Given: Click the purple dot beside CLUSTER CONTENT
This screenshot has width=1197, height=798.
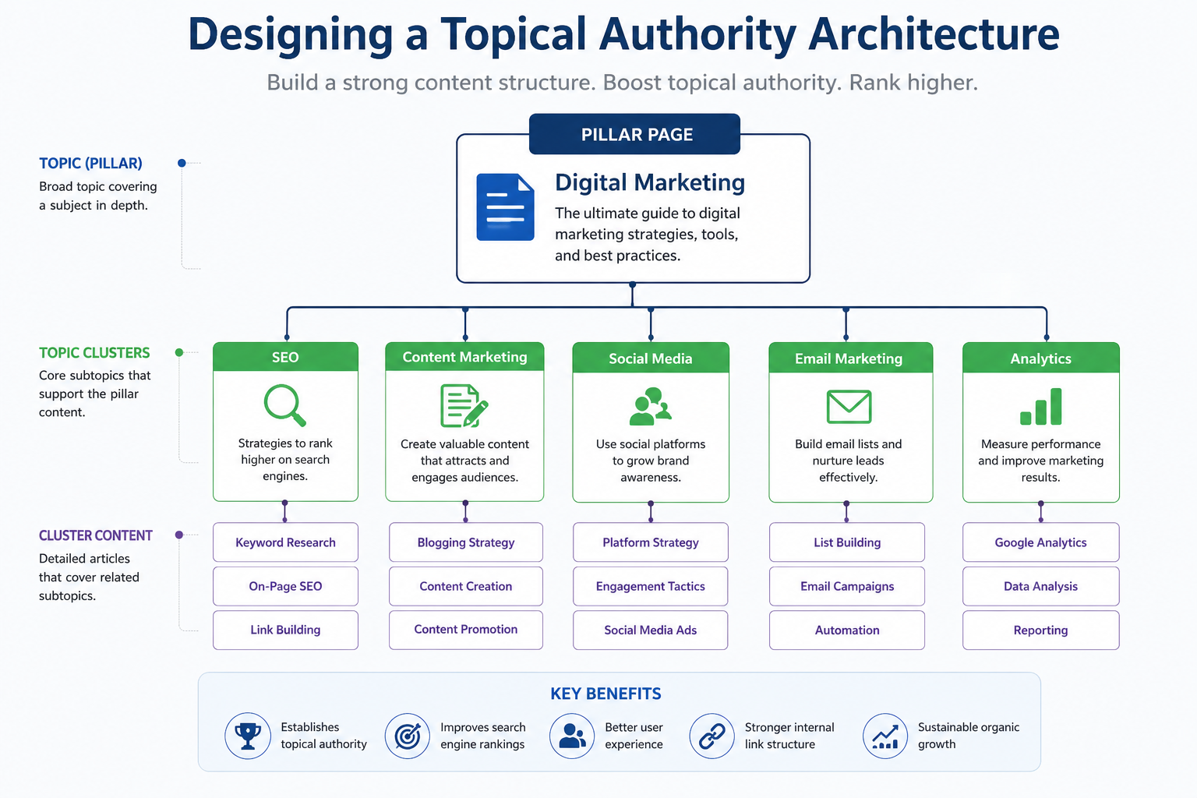Looking at the screenshot, I should click(x=179, y=535).
